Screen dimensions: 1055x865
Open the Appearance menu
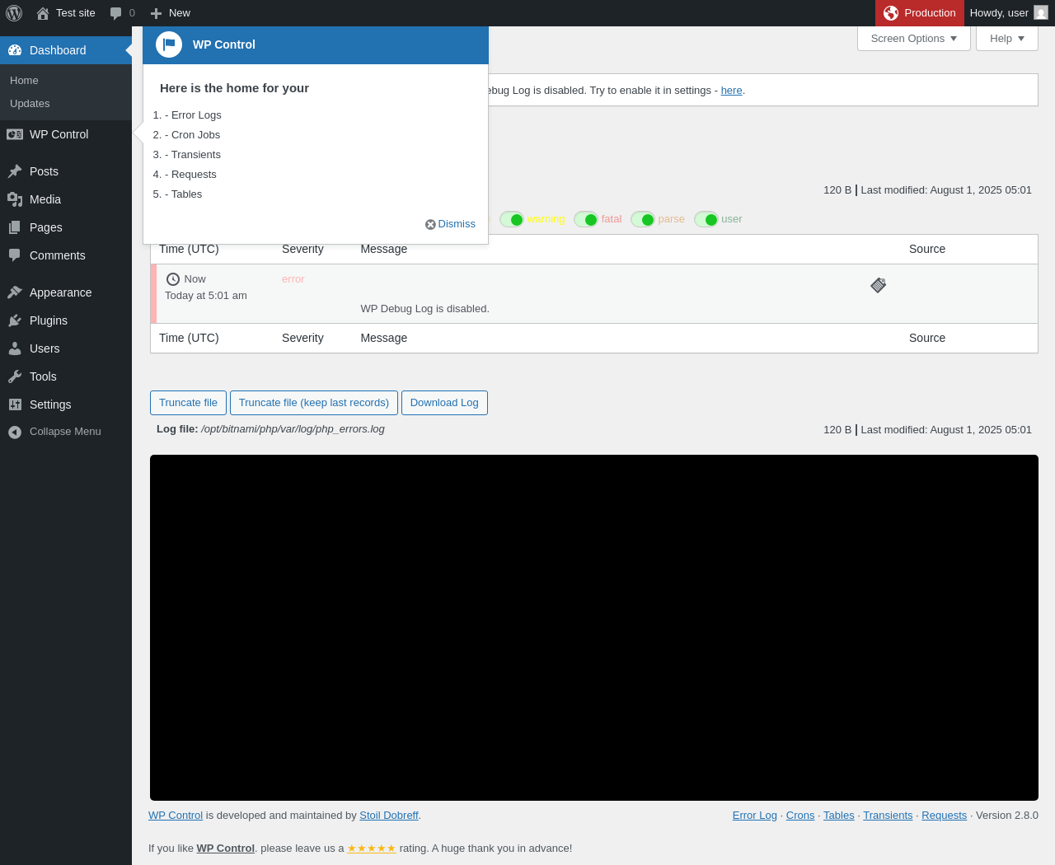[x=66, y=292]
